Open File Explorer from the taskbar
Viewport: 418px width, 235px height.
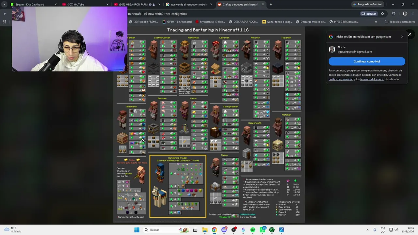204,230
